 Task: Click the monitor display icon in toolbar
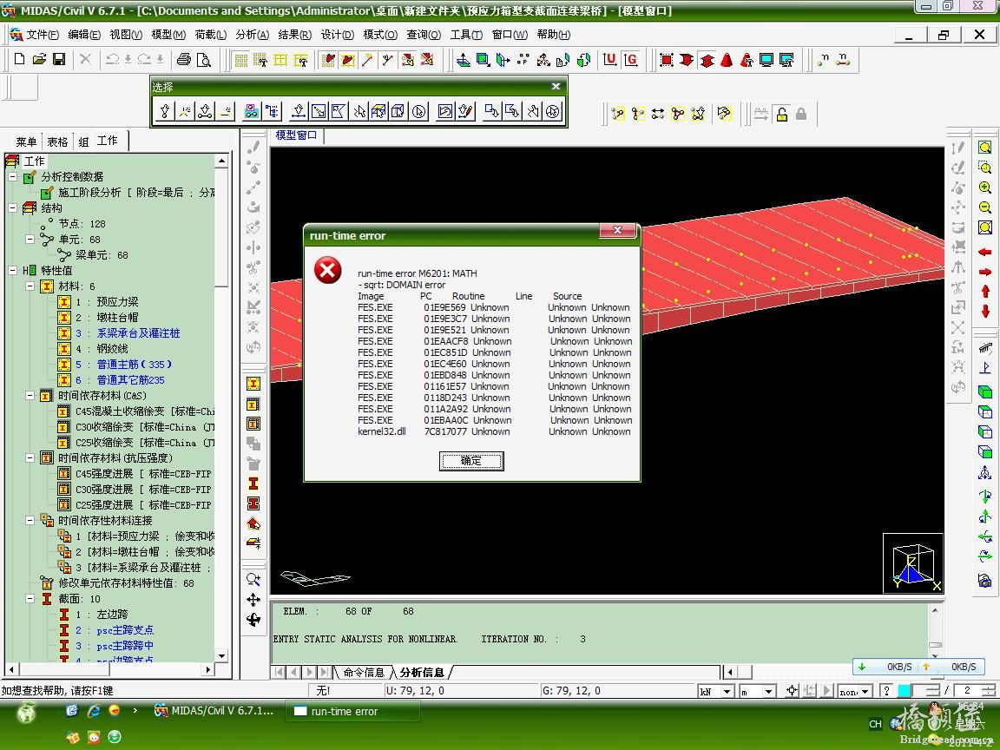click(x=766, y=59)
